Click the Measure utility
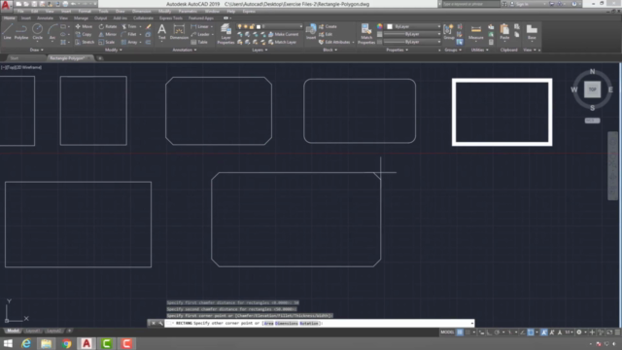This screenshot has height=350, width=622. (475, 32)
